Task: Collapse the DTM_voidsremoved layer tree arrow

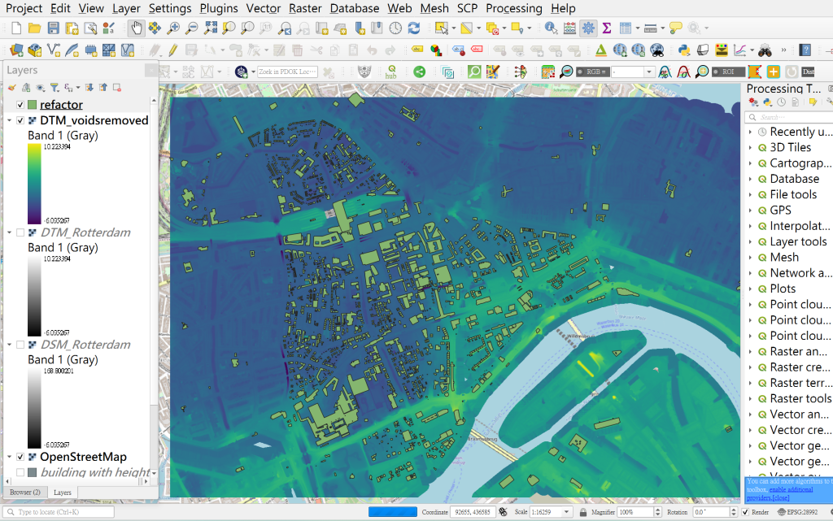Action: pos(10,120)
